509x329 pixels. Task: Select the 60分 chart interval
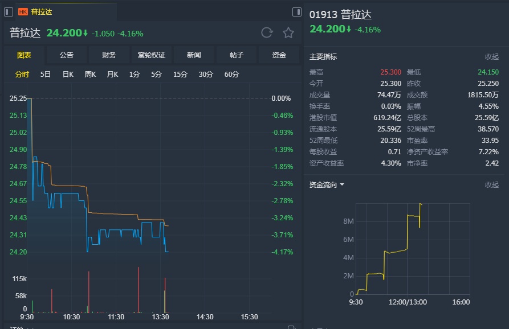click(231, 75)
